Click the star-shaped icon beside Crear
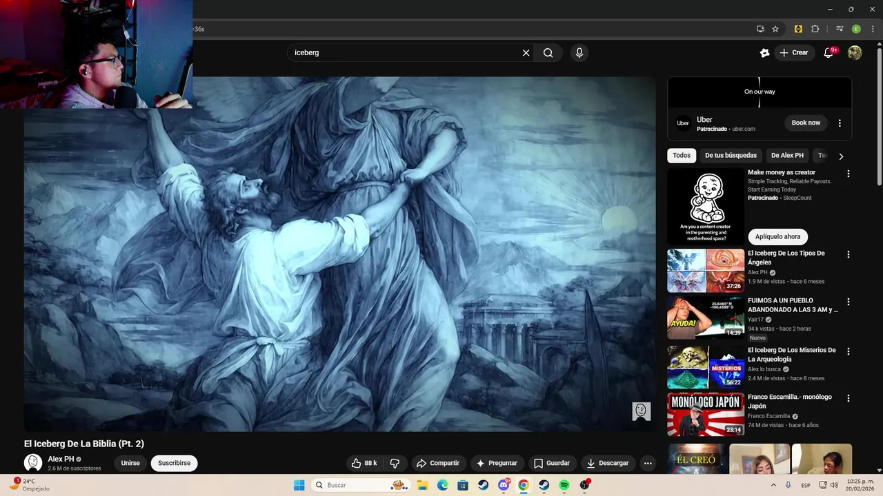883x496 pixels. point(764,52)
